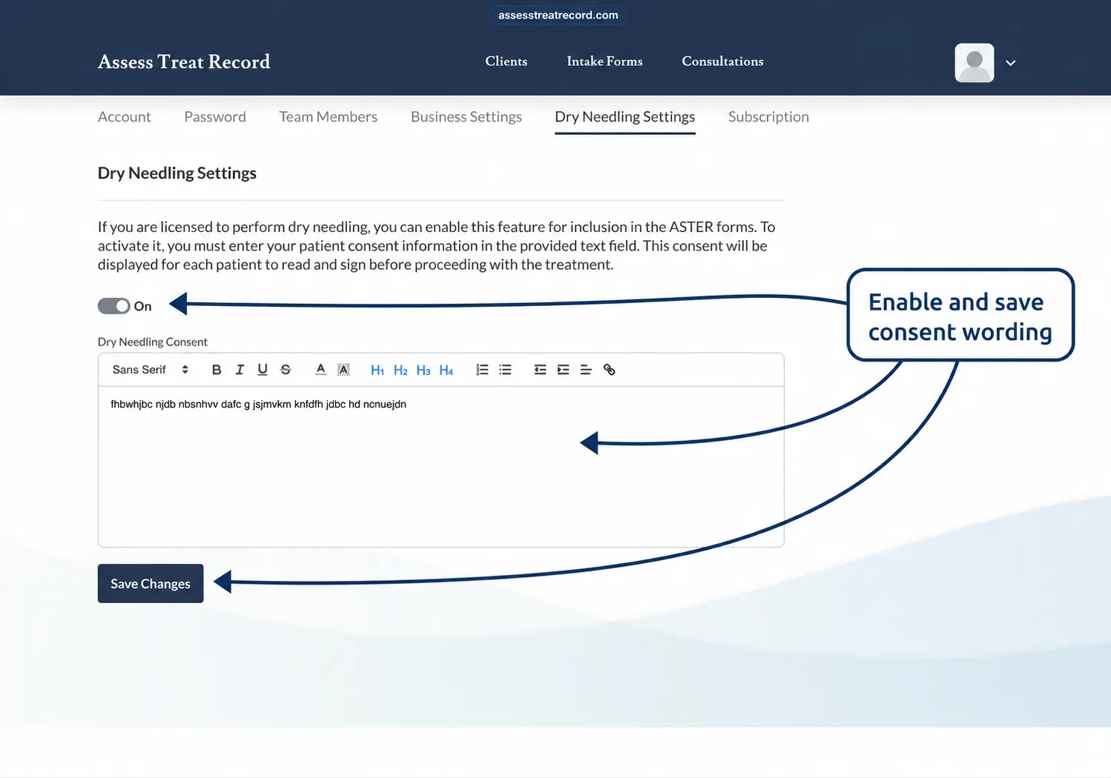1111x778 pixels.
Task: Click the assesstreatrecord.com address pill
Action: pyautogui.click(x=558, y=16)
